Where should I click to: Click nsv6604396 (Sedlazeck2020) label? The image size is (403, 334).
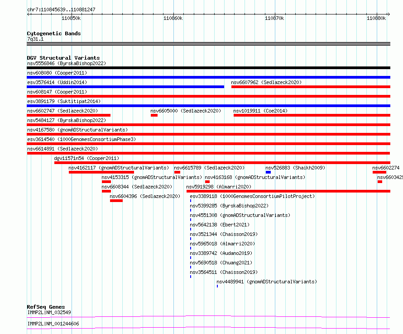145,196
